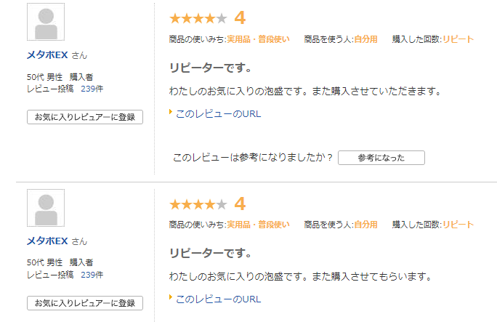The image size is (497, 322).
Task: Click first お気に入りレビュアーに登録 button
Action: click(85, 117)
